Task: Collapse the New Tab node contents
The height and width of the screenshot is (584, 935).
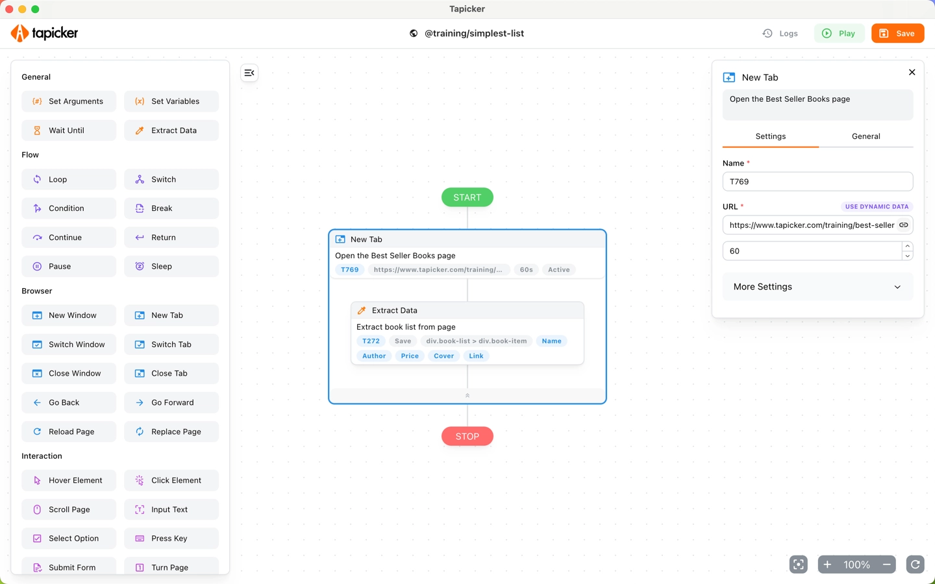Action: click(467, 395)
